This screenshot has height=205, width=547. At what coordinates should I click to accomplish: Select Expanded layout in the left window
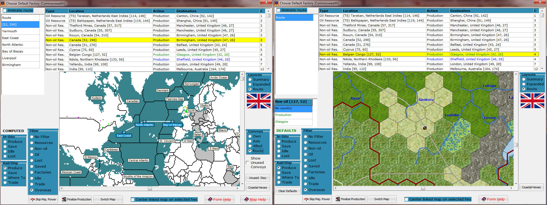click(x=250, y=84)
